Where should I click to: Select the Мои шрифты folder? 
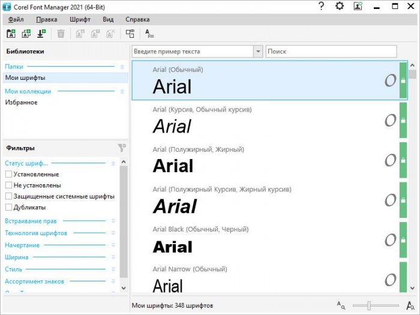65,78
